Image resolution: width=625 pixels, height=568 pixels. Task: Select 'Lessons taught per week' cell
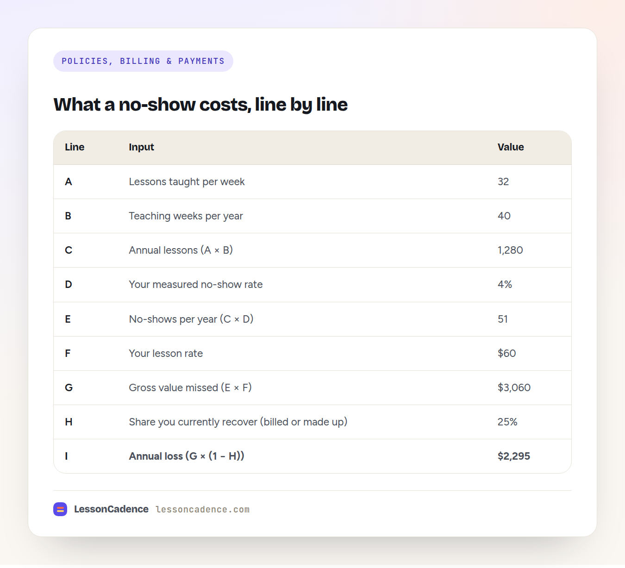pyautogui.click(x=187, y=182)
